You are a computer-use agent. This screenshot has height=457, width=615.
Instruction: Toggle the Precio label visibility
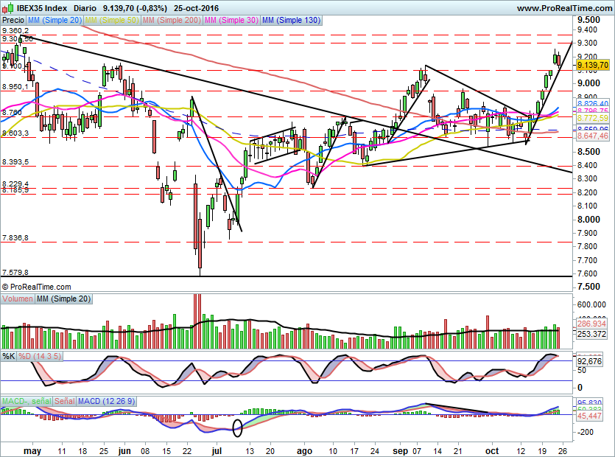point(13,21)
